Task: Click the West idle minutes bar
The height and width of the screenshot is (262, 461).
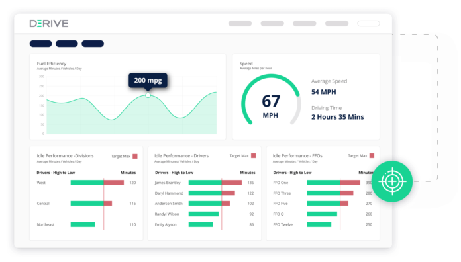Action: tap(97, 183)
